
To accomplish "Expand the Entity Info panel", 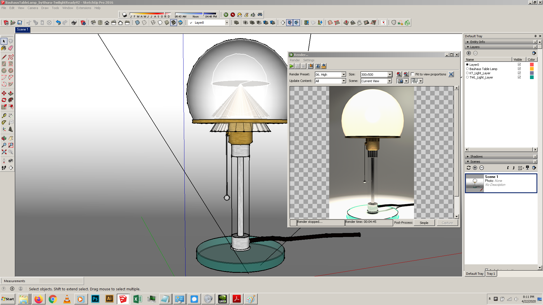I will coord(467,42).
